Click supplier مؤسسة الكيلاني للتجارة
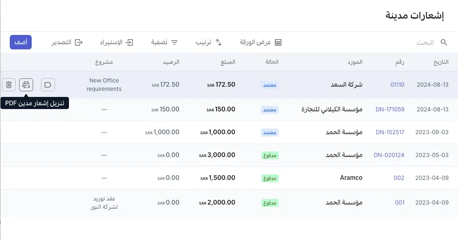This screenshot has width=458, height=240. coord(332,110)
